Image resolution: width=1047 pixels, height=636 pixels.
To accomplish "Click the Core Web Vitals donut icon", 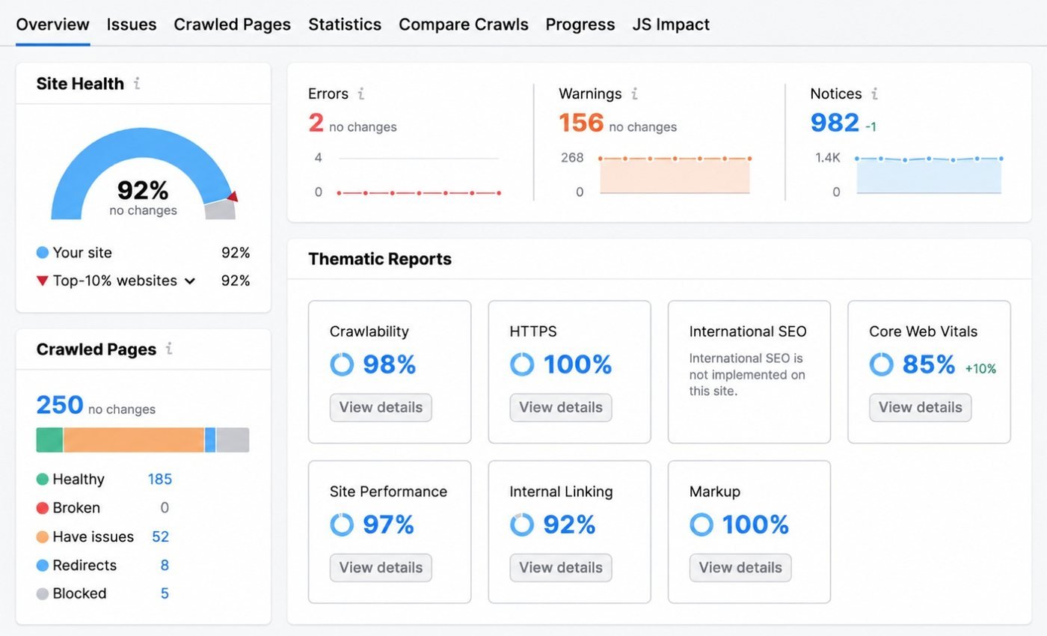I will pos(882,364).
